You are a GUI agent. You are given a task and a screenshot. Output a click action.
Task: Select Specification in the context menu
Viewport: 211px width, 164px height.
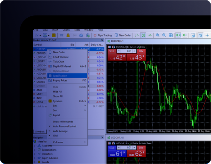pyautogui.click(x=60, y=76)
